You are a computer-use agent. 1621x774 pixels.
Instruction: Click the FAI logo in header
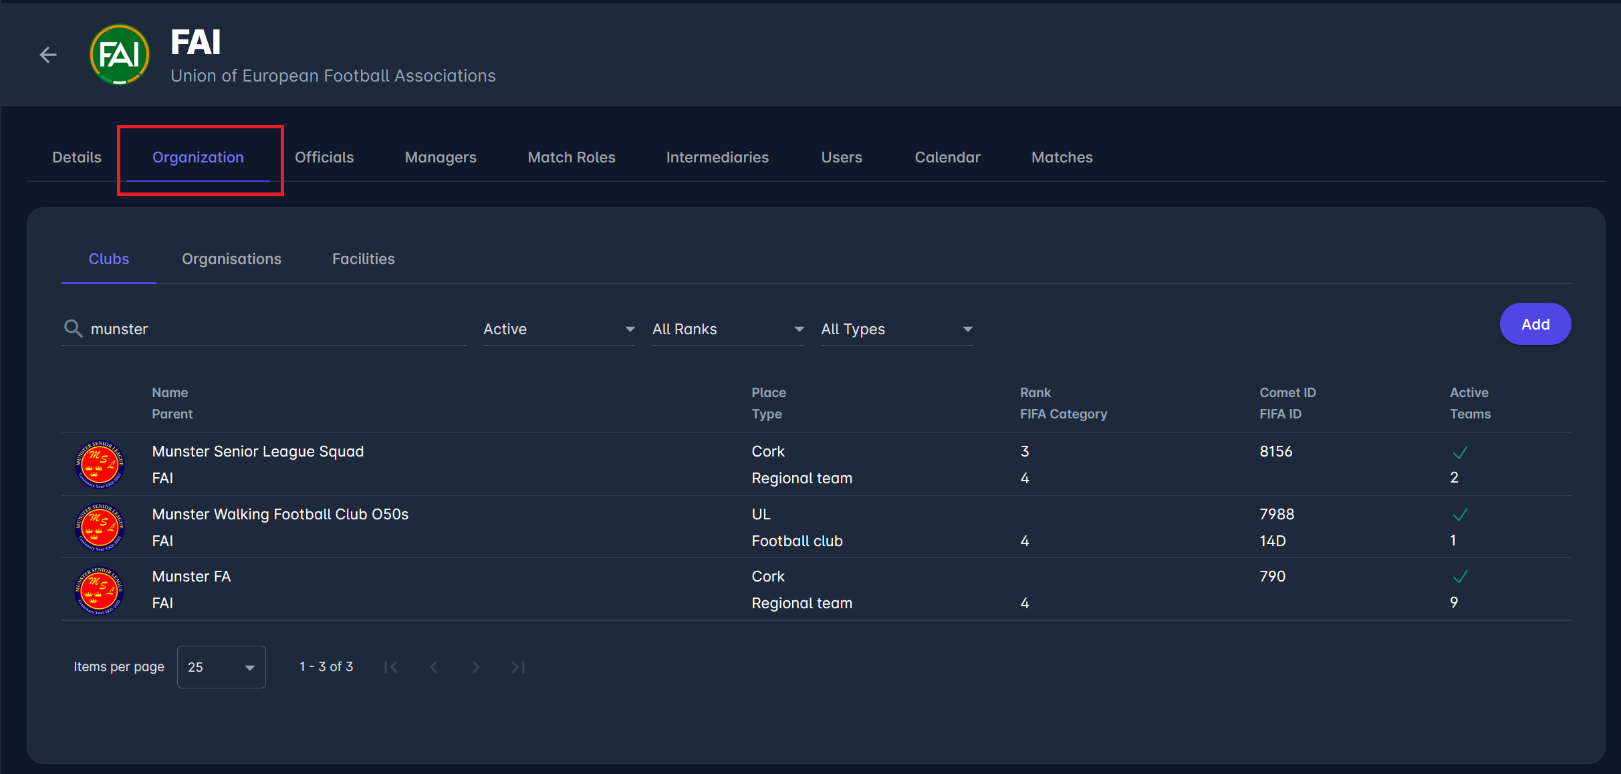pos(120,55)
